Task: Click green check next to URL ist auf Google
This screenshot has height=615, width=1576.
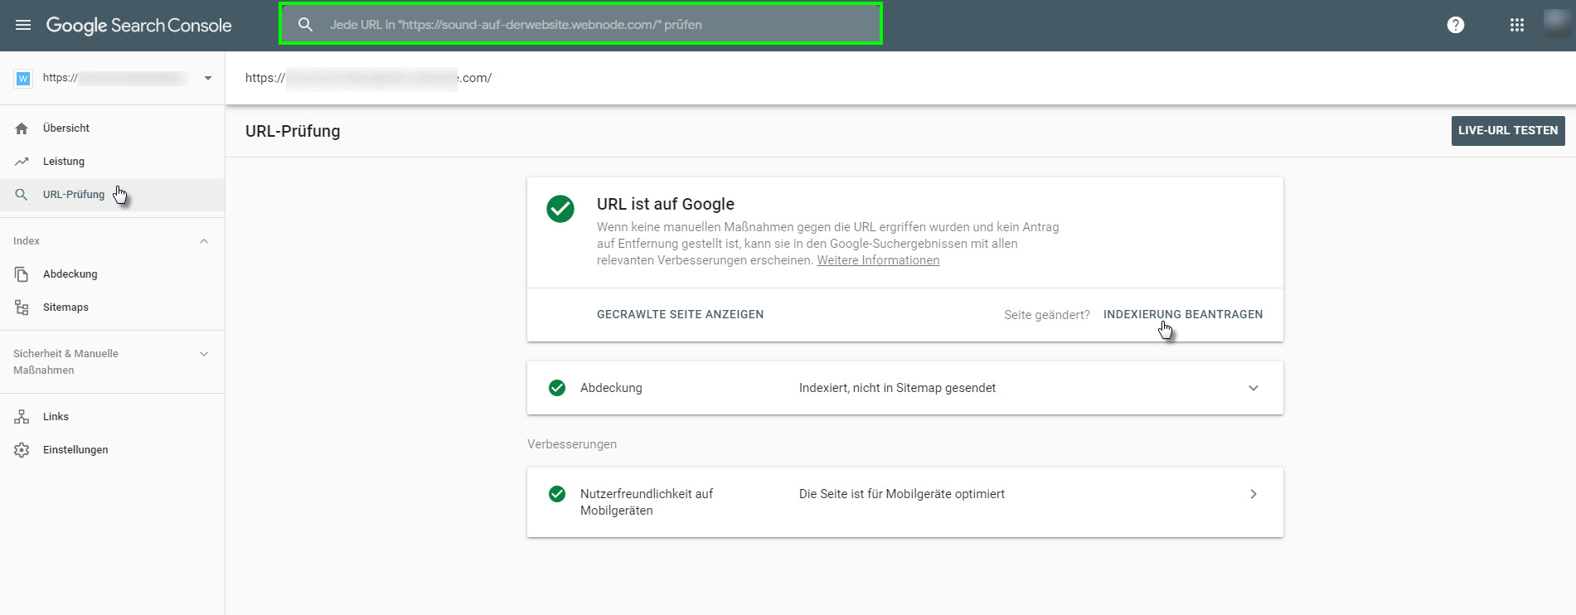Action: pos(560,209)
